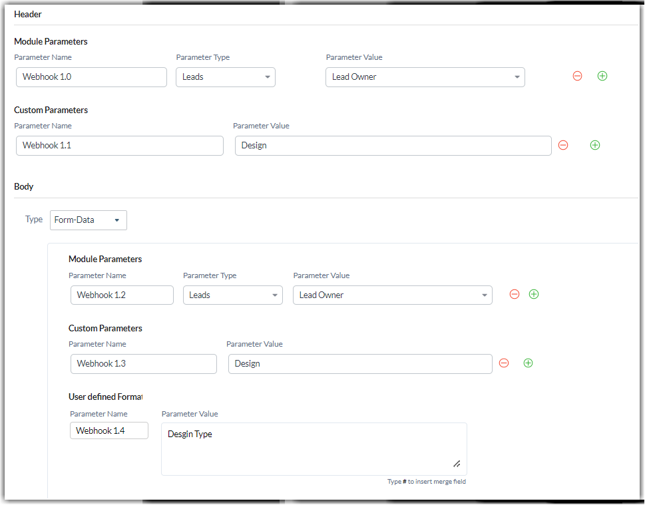Remove the Webhook 1.2 body module parameter
645x505 pixels.
514,294
